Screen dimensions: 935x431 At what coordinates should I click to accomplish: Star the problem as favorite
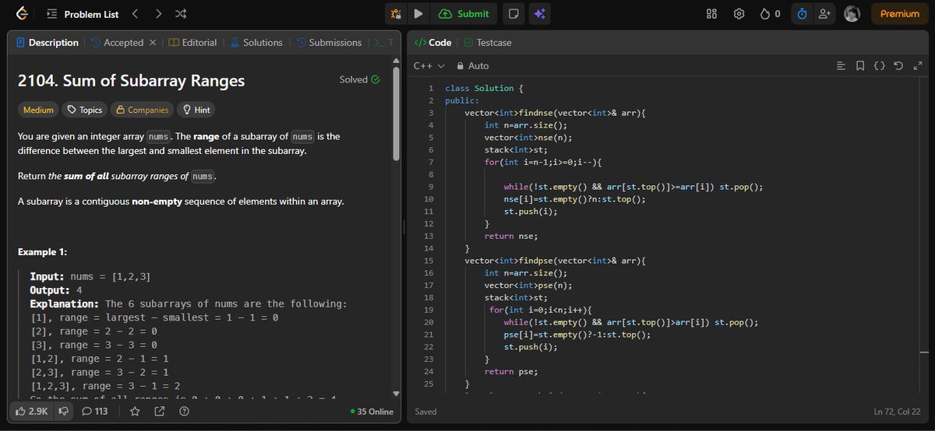click(135, 411)
